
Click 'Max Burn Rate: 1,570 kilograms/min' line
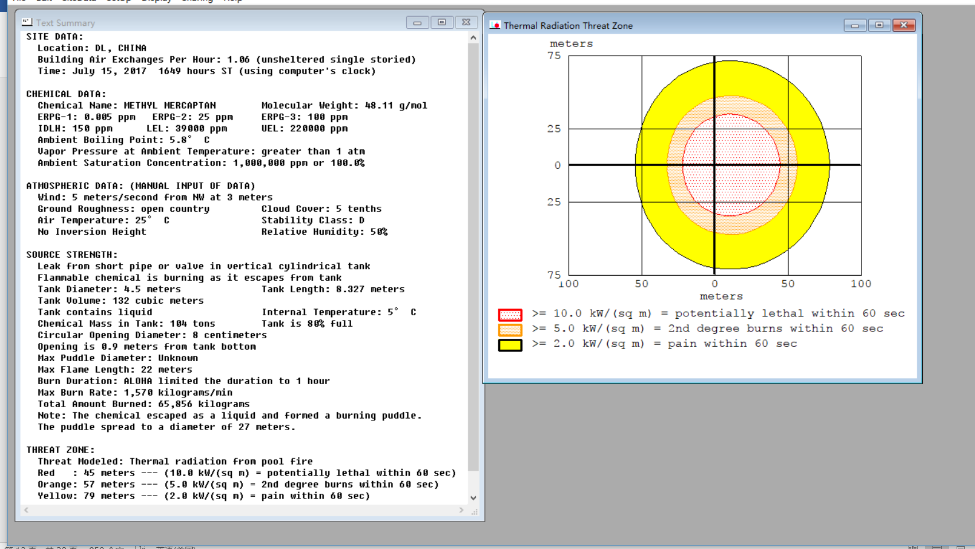click(135, 393)
